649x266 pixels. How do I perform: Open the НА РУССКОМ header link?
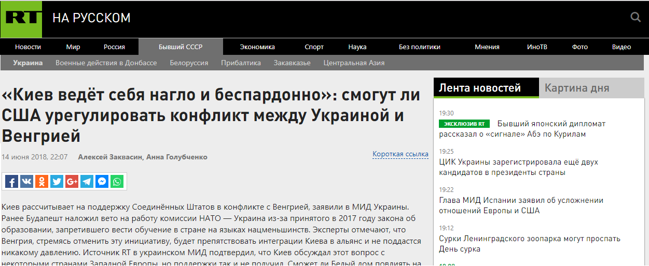[x=91, y=18]
